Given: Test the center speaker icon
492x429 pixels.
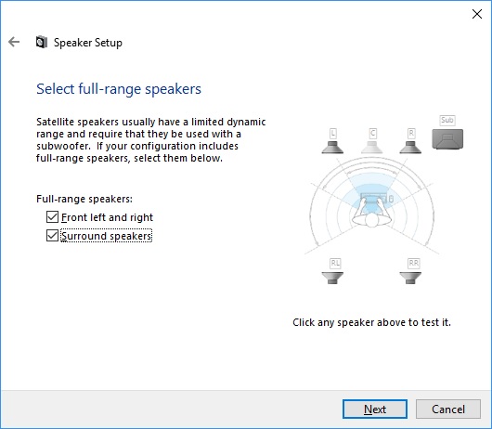Looking at the screenshot, I should click(x=372, y=148).
